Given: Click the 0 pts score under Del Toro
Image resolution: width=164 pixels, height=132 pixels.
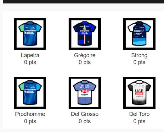Looking at the screenshot, I should click(139, 121).
